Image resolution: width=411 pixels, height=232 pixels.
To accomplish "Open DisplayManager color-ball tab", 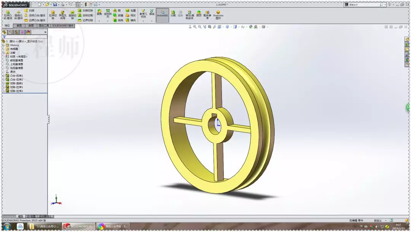I will tap(28, 32).
